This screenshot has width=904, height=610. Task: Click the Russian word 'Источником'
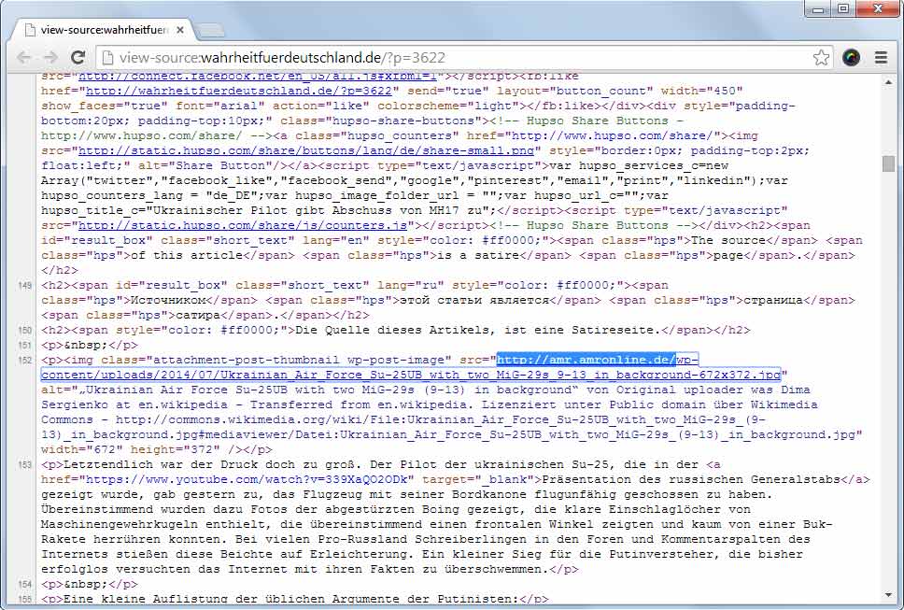[x=168, y=301]
